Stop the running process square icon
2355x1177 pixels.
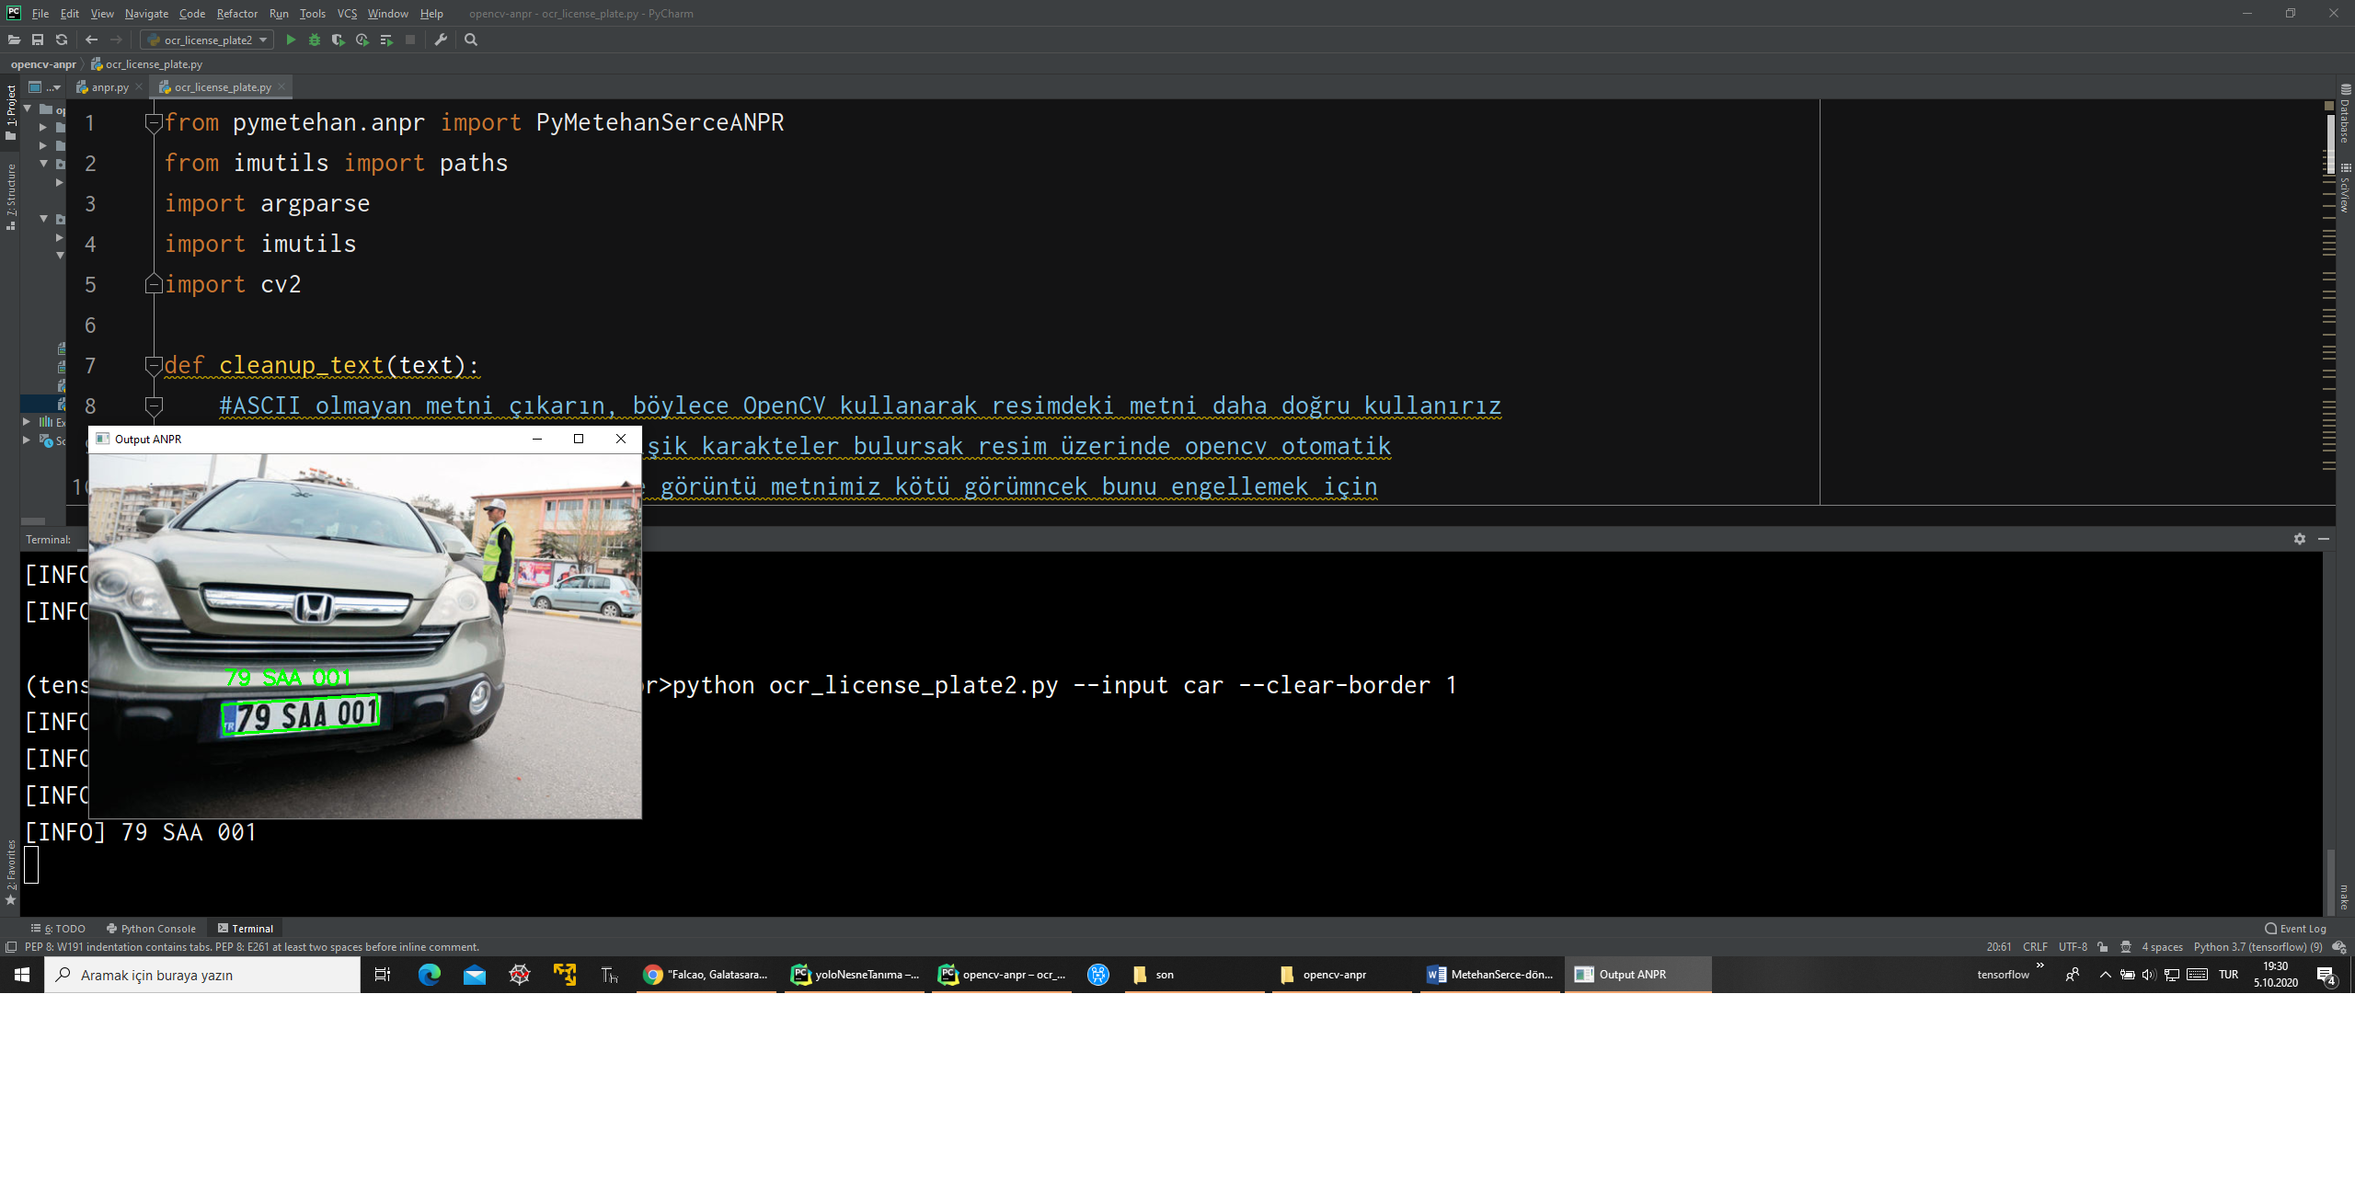(x=410, y=40)
